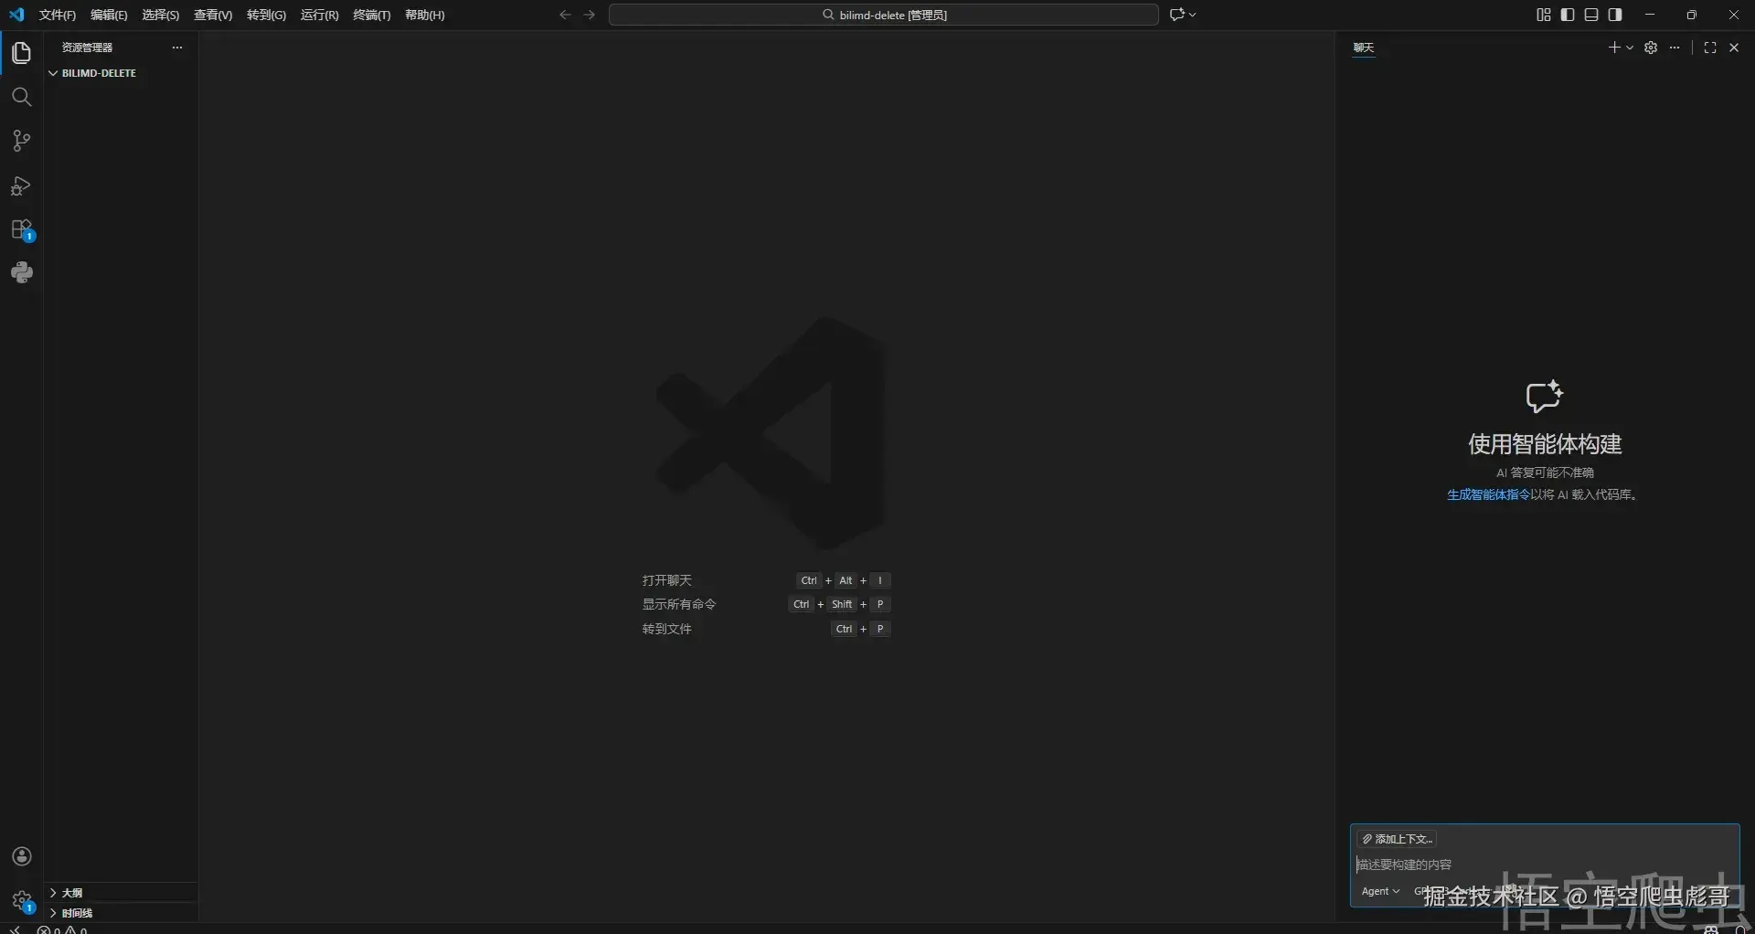Open the Customize Layout icon
The image size is (1755, 934).
click(x=1544, y=15)
